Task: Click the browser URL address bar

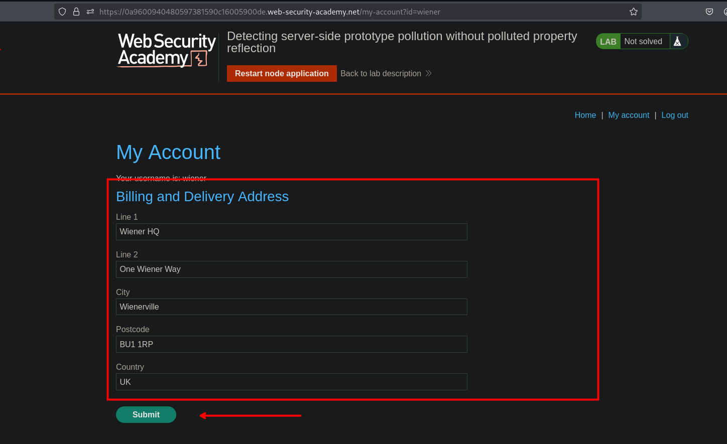Action: click(351, 12)
